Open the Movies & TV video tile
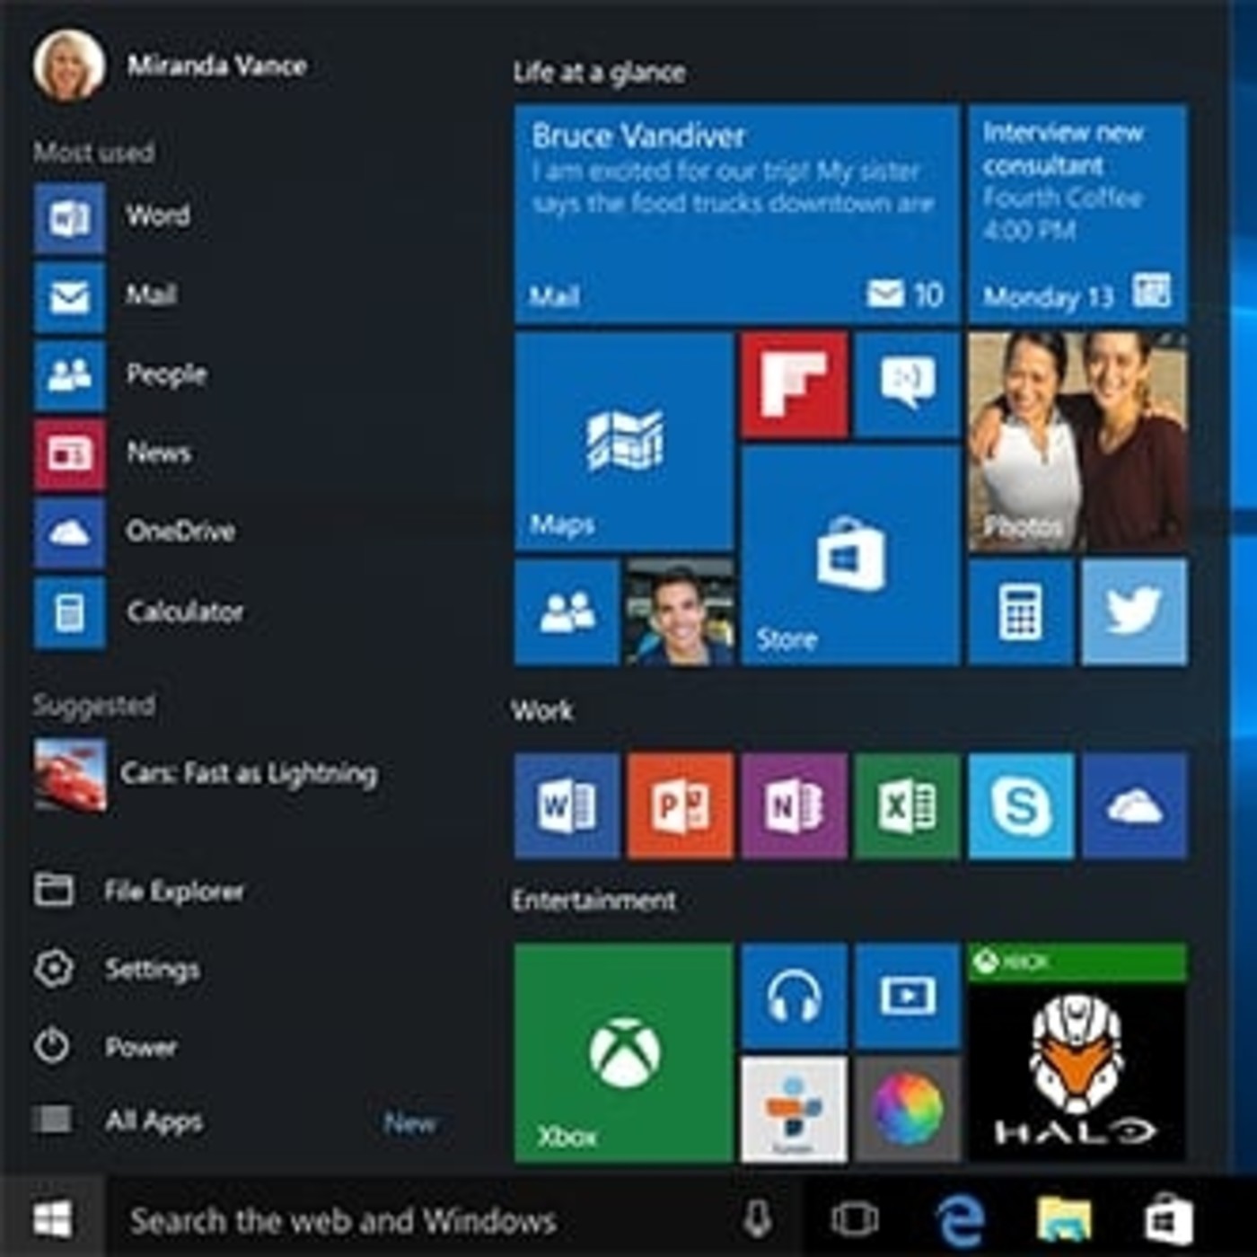 (x=908, y=996)
